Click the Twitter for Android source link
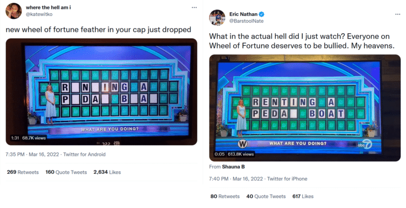The width and height of the screenshot is (406, 208). 85,154
